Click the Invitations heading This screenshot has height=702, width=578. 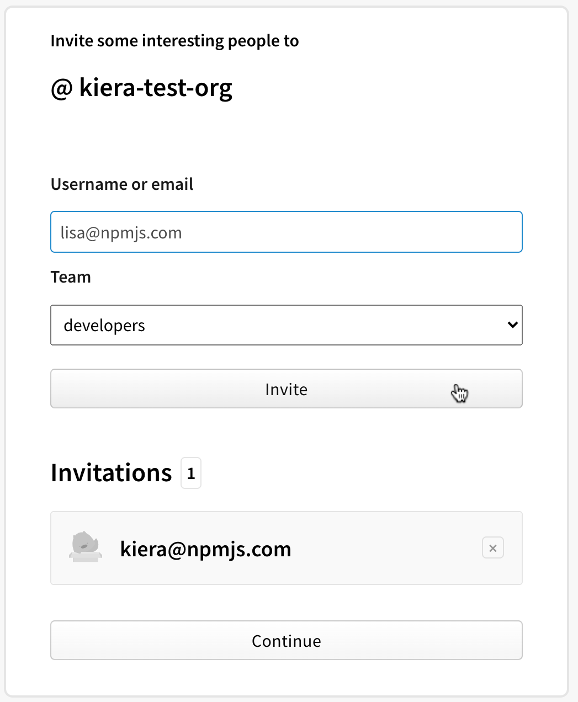point(111,473)
